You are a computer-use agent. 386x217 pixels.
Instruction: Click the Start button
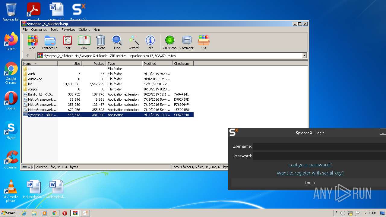[8, 213]
